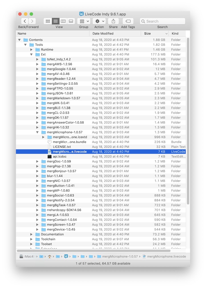Collapse the Tools folder
The image size is (206, 288).
(x=25, y=45)
